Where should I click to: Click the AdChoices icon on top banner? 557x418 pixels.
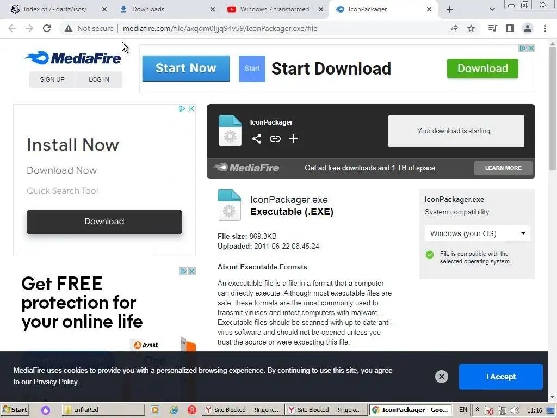click(523, 48)
